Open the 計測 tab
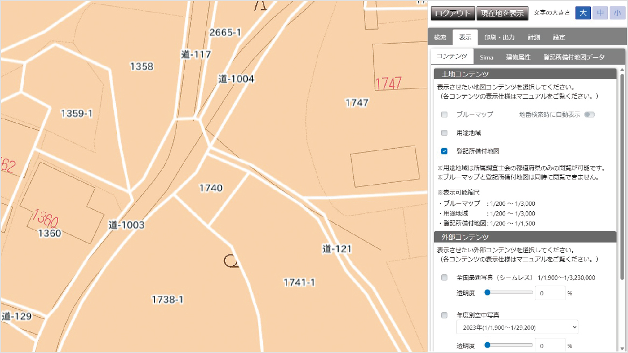The width and height of the screenshot is (628, 353). pos(534,37)
